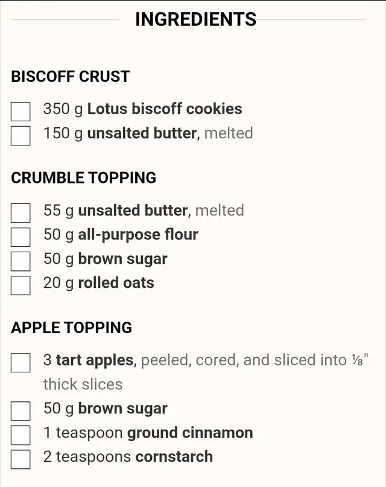Image resolution: width=386 pixels, height=487 pixels.
Task: Mark the 55 g unsalted butter checkbox
Action: pos(21,213)
